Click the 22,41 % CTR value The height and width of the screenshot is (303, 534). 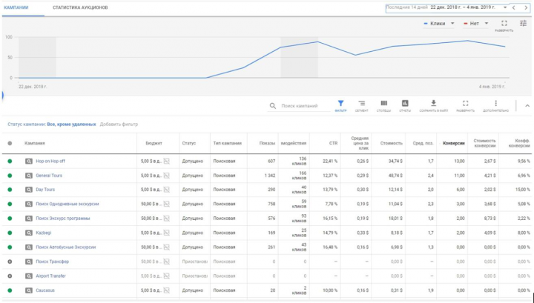pos(330,162)
